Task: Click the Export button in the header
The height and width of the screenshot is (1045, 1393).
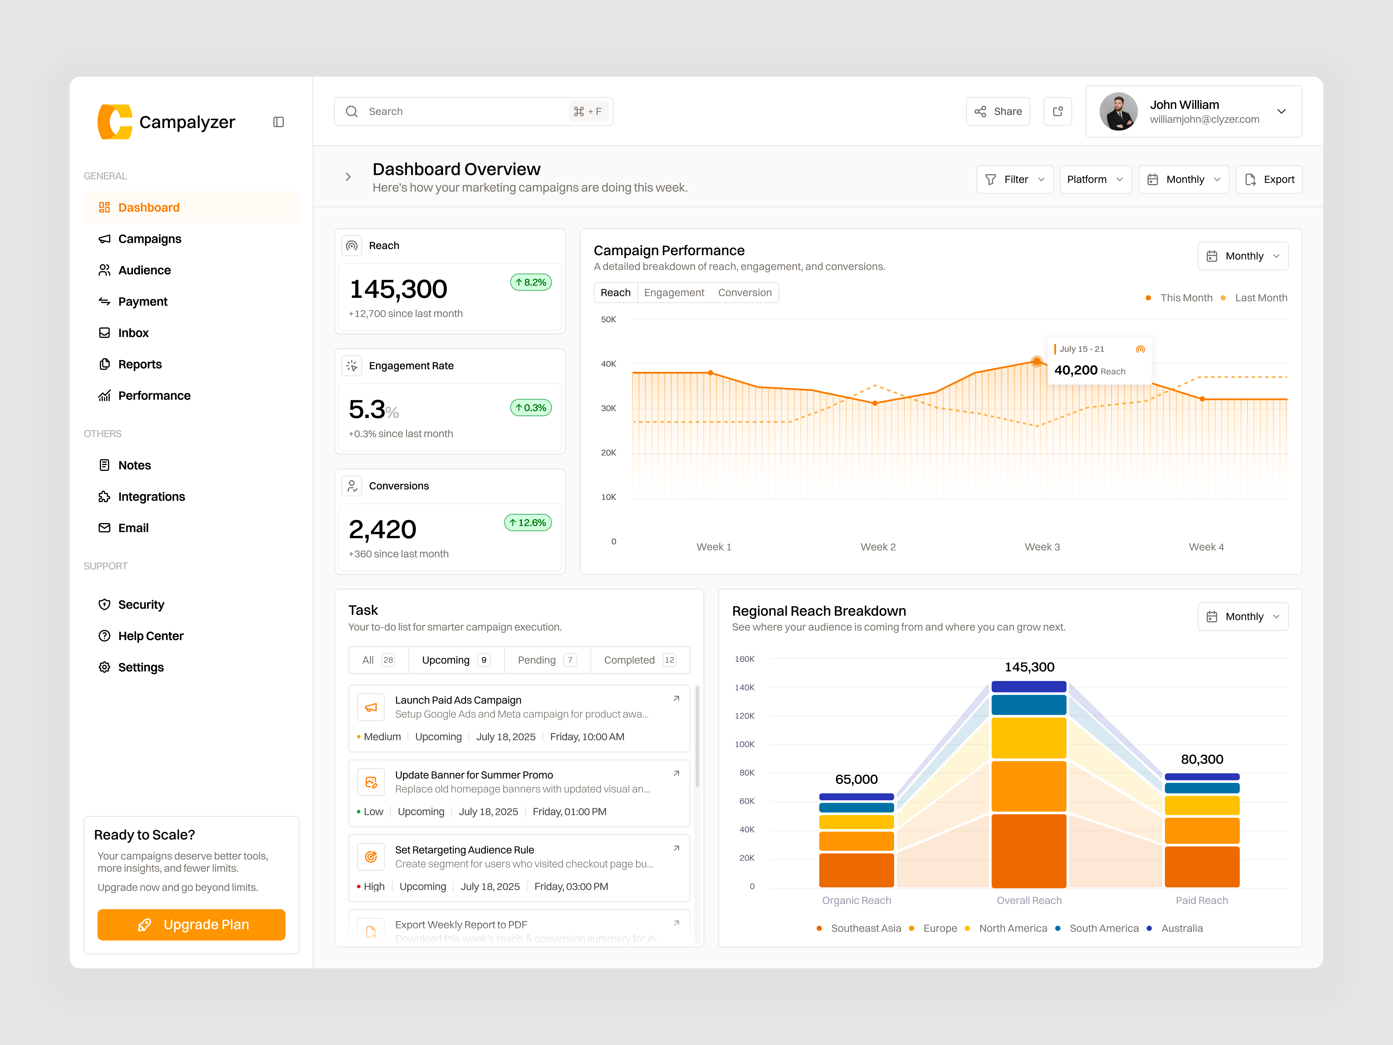Action: [1269, 179]
